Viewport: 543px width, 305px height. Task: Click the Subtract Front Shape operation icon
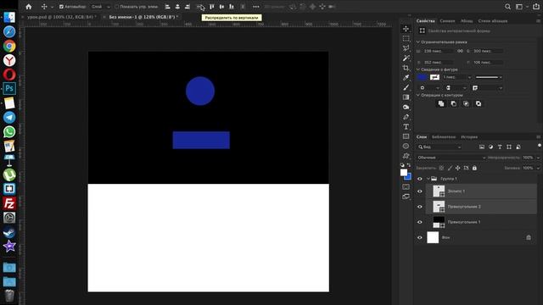(454, 103)
